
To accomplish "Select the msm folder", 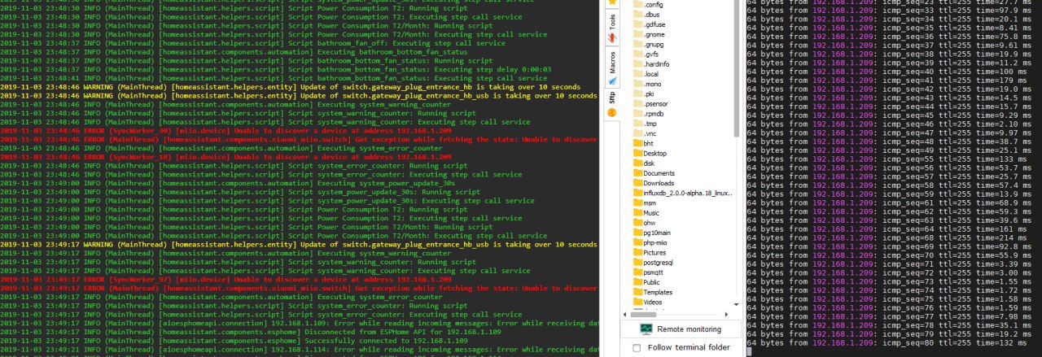I will pos(644,202).
